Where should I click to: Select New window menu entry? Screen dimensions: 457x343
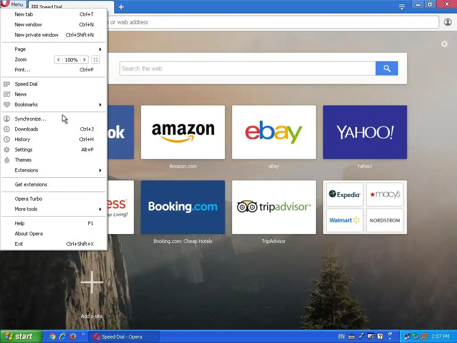tap(54, 25)
